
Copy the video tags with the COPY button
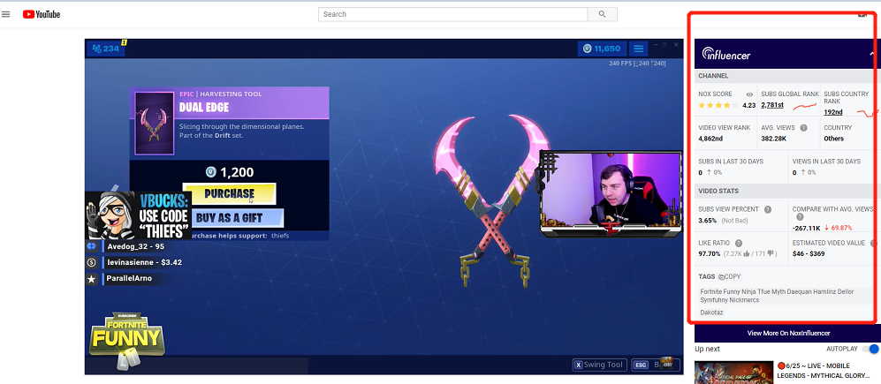coord(729,277)
